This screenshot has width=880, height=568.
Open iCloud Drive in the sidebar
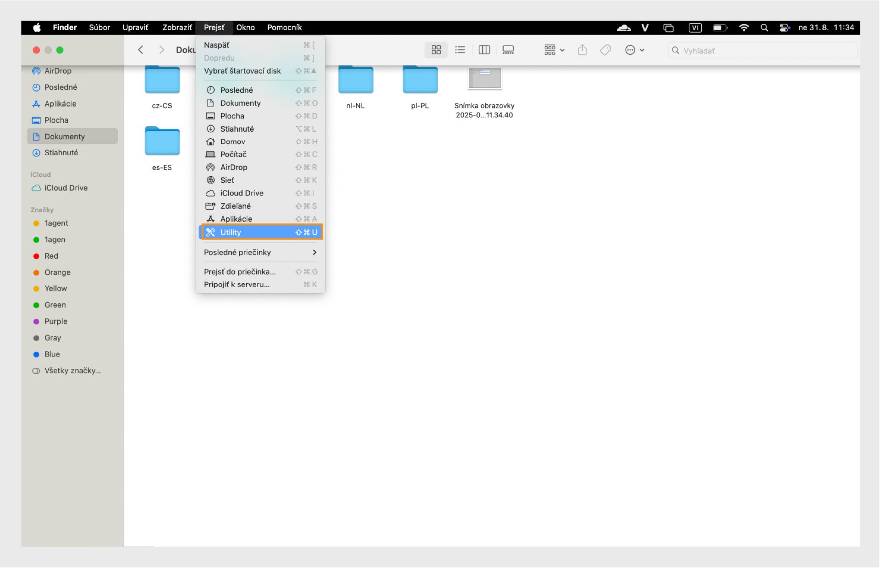point(66,188)
